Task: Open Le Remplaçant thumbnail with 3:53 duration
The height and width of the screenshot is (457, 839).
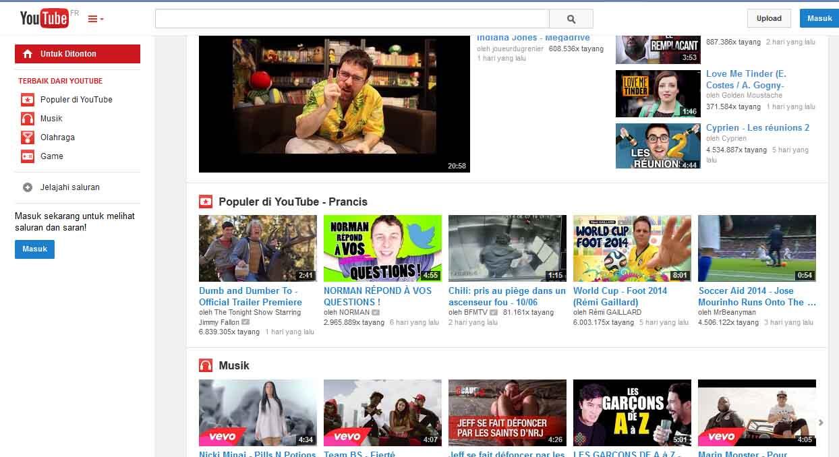Action: 658,50
